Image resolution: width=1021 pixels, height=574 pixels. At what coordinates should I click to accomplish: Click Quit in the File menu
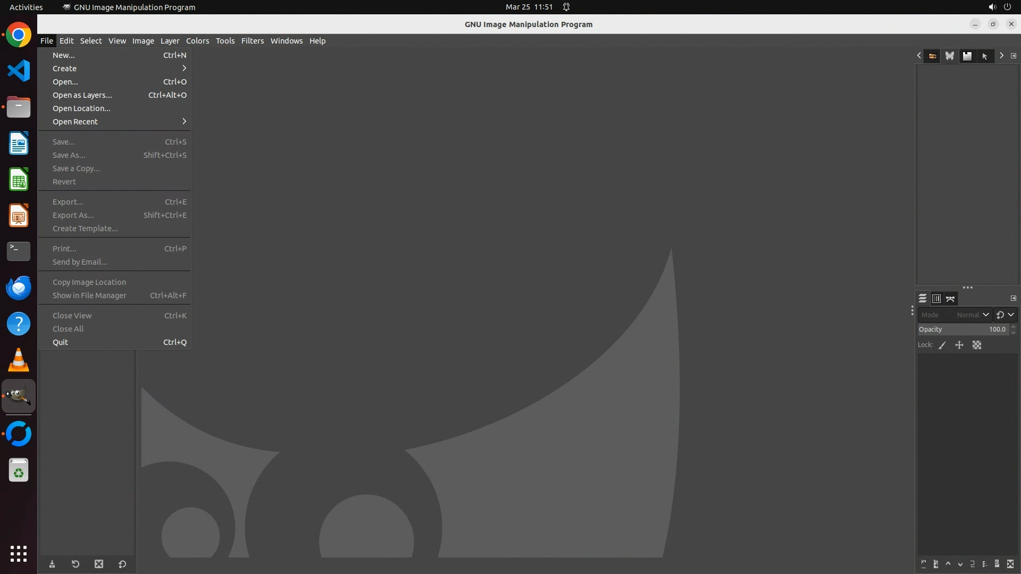[x=61, y=342]
